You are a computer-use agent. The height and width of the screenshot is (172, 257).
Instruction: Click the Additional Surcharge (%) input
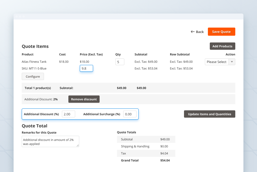coord(130,114)
